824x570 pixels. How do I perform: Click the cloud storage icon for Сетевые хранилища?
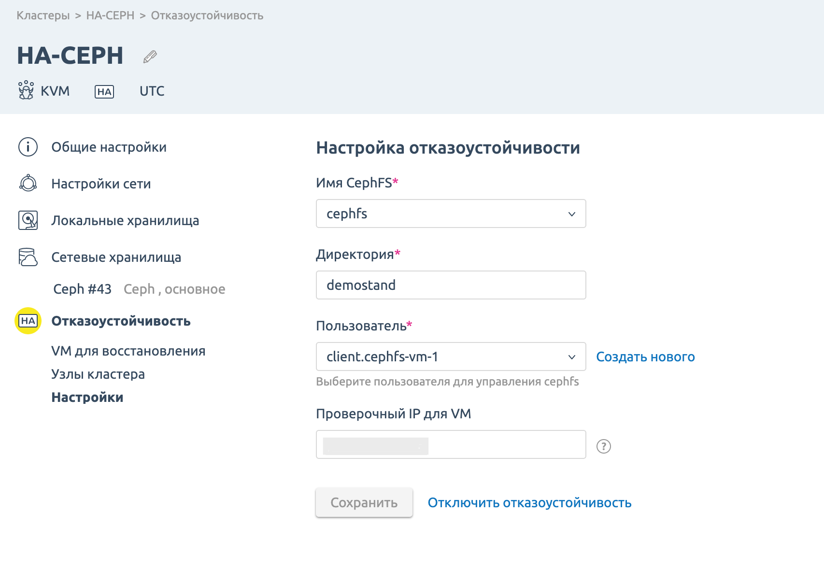pos(28,257)
